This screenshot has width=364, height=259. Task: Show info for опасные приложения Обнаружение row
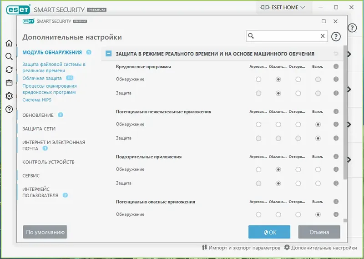(336, 214)
